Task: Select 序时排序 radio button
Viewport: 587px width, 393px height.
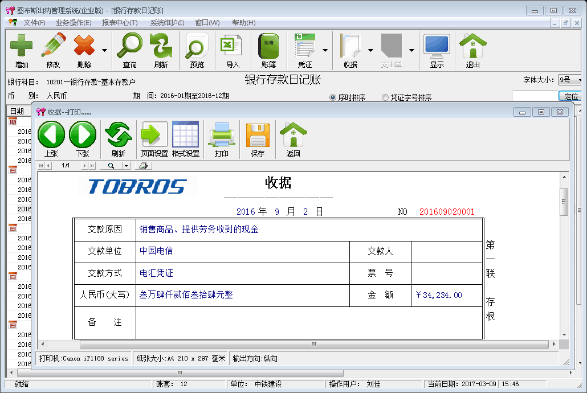Action: click(333, 97)
